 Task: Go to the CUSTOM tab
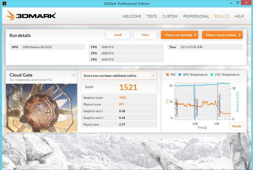(170, 16)
